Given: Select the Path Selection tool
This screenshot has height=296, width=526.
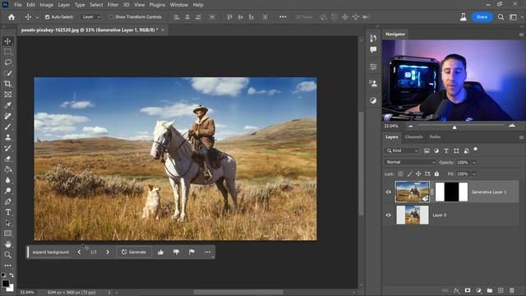Looking at the screenshot, I should 7,223.
